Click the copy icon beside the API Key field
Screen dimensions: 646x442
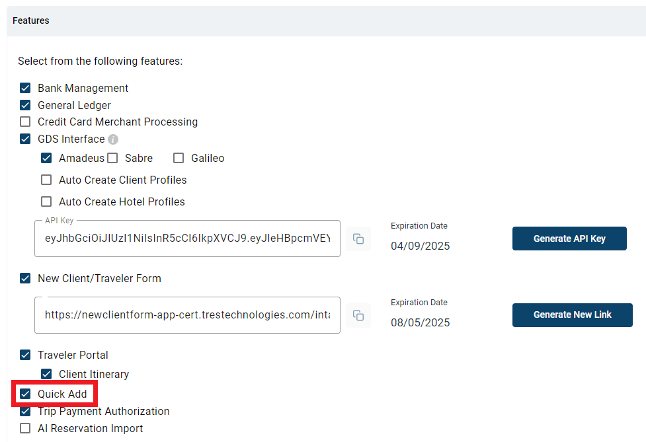pos(358,239)
